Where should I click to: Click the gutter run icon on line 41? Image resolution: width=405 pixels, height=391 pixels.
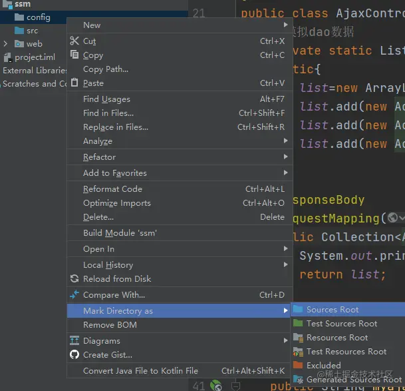point(216,386)
